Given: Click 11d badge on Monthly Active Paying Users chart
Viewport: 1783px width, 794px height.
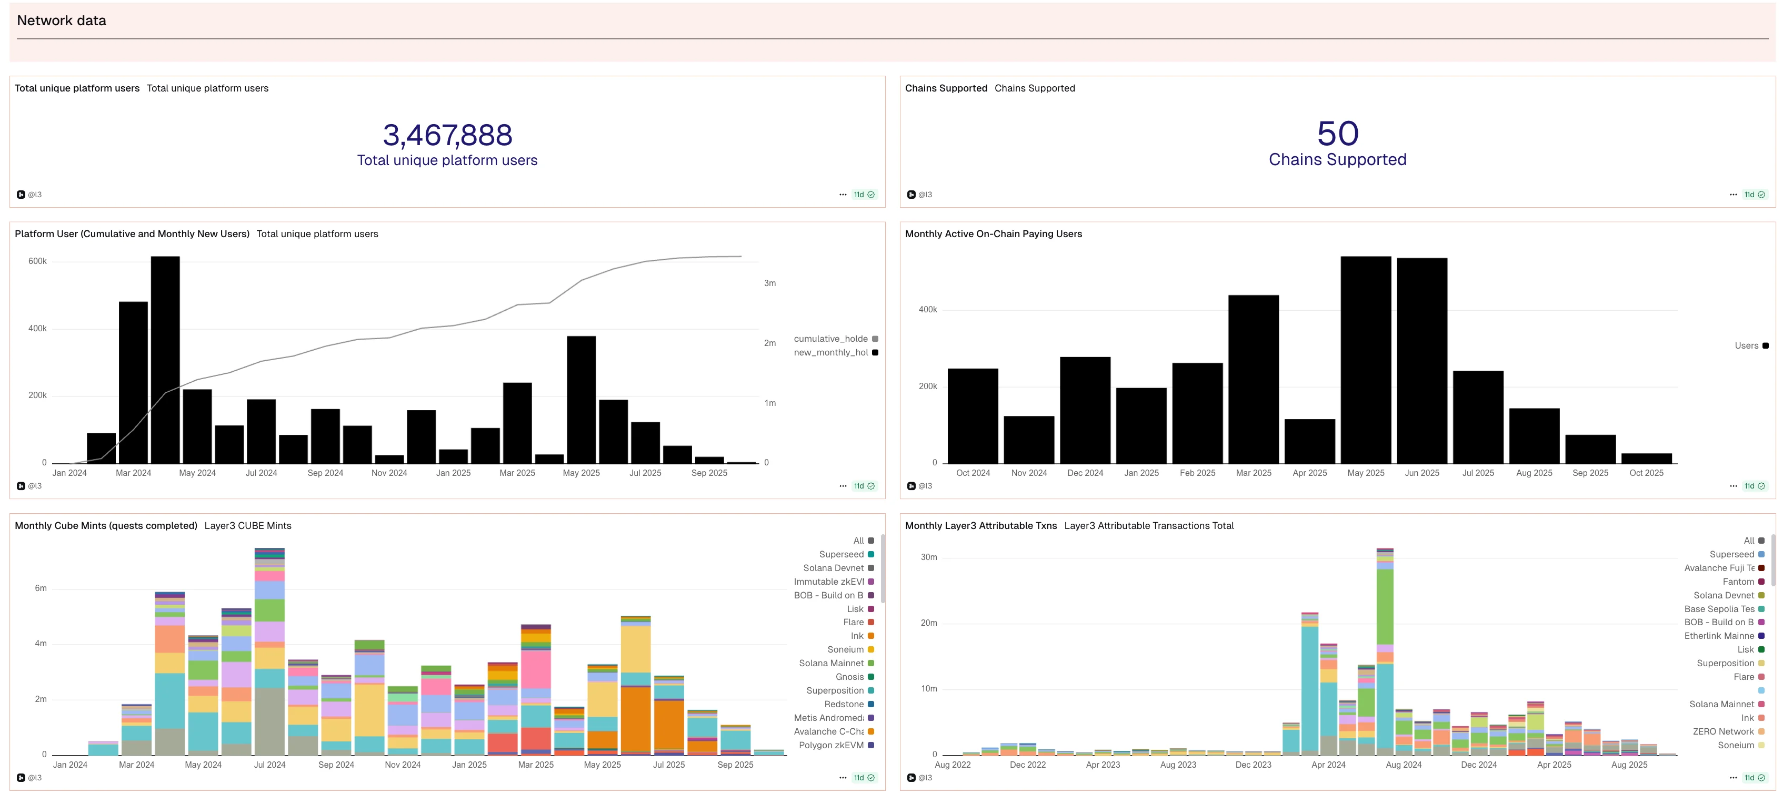Looking at the screenshot, I should tap(1754, 486).
